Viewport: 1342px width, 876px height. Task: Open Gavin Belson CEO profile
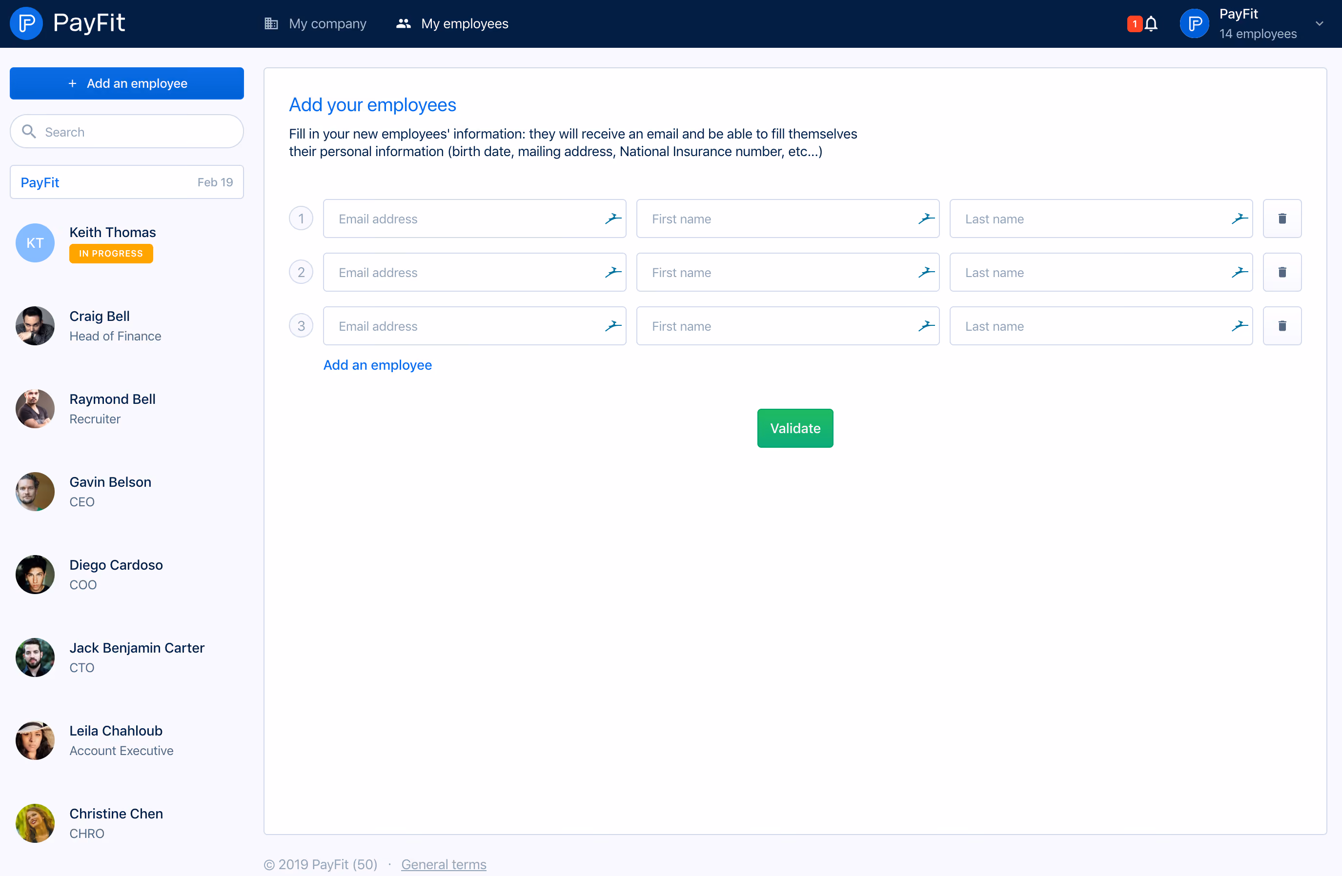point(127,492)
